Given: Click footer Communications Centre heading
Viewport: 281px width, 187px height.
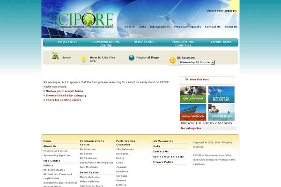Looking at the screenshot, I should click(92, 143).
